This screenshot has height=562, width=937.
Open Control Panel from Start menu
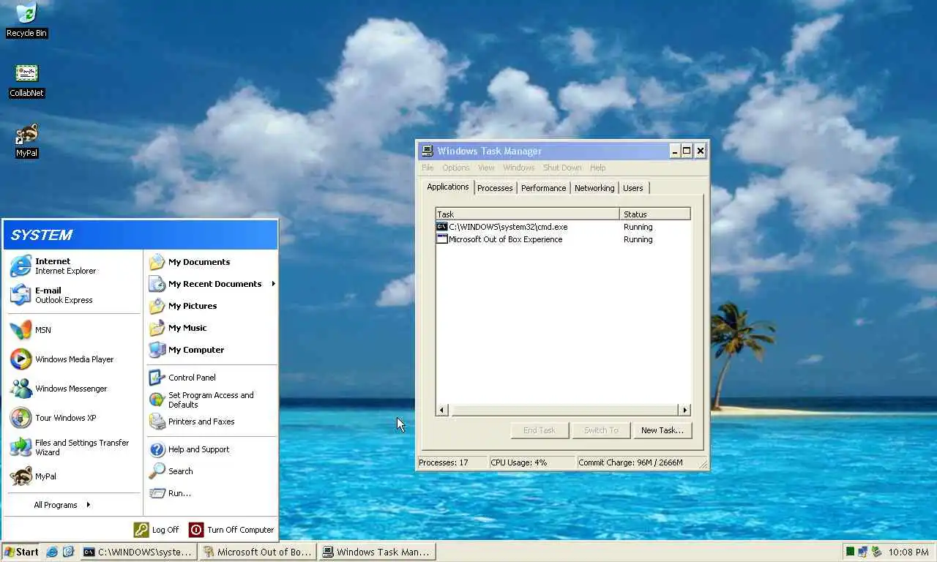click(212, 378)
